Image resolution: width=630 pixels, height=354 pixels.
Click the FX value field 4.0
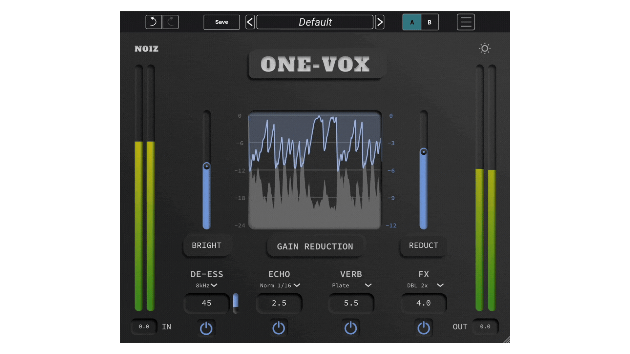pos(424,303)
